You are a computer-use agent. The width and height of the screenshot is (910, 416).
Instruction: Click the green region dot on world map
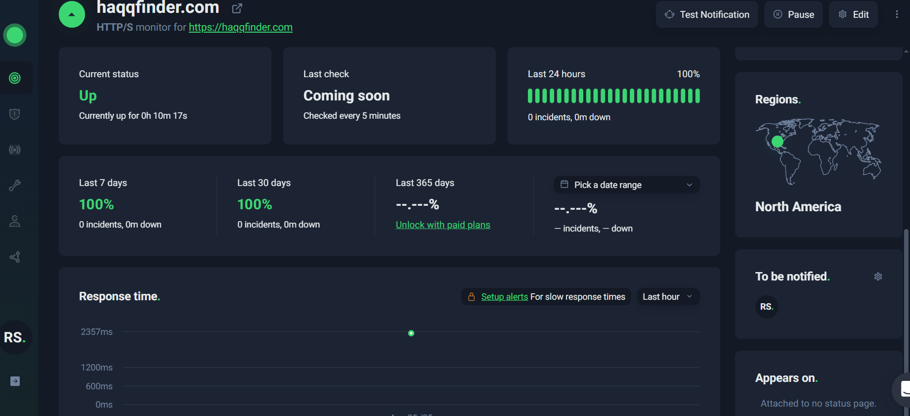(778, 141)
